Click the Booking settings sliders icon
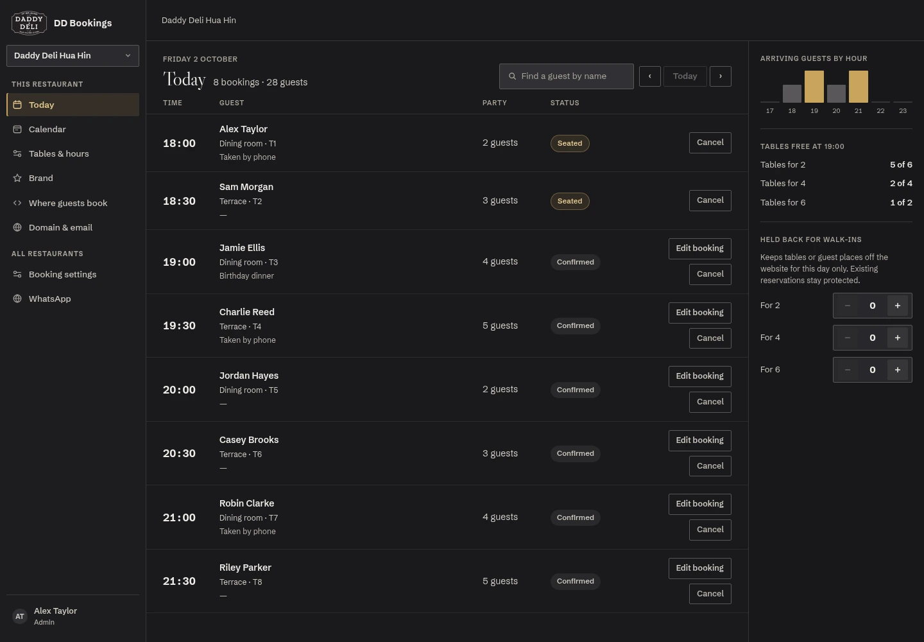The height and width of the screenshot is (642, 924). 17,274
